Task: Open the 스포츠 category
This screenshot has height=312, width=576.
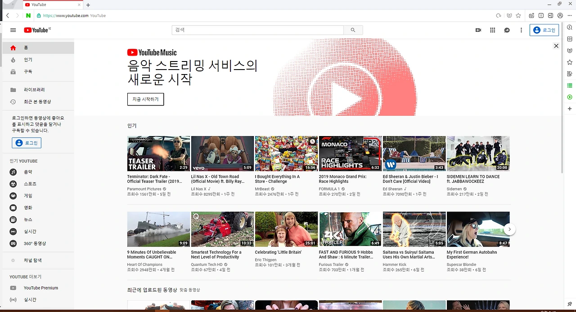Action: click(38, 184)
